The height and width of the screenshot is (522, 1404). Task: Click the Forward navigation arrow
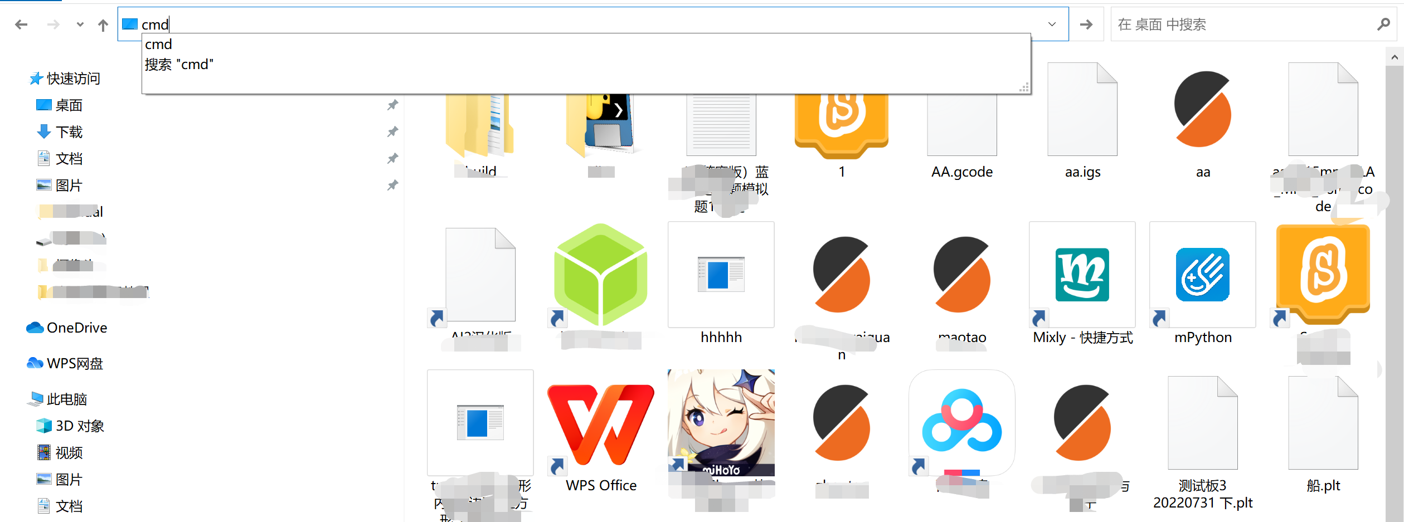pos(54,25)
